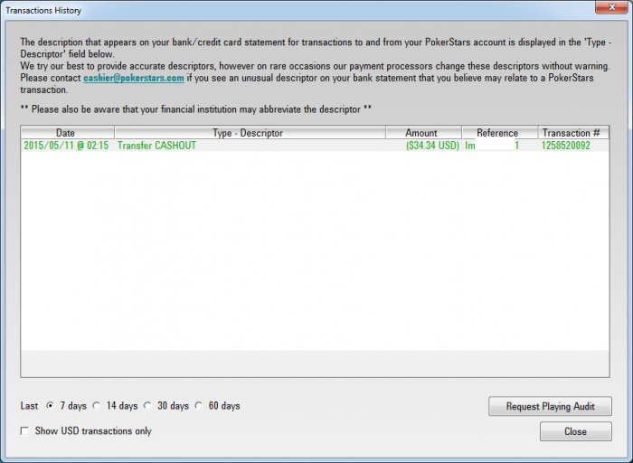Enable Show USD transactions only checkbox

(24, 430)
